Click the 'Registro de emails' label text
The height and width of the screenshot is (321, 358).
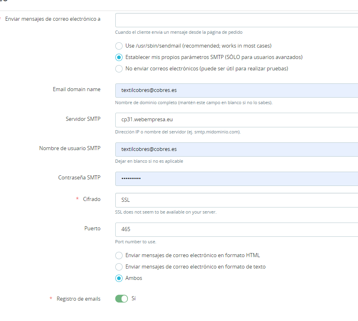78,299
